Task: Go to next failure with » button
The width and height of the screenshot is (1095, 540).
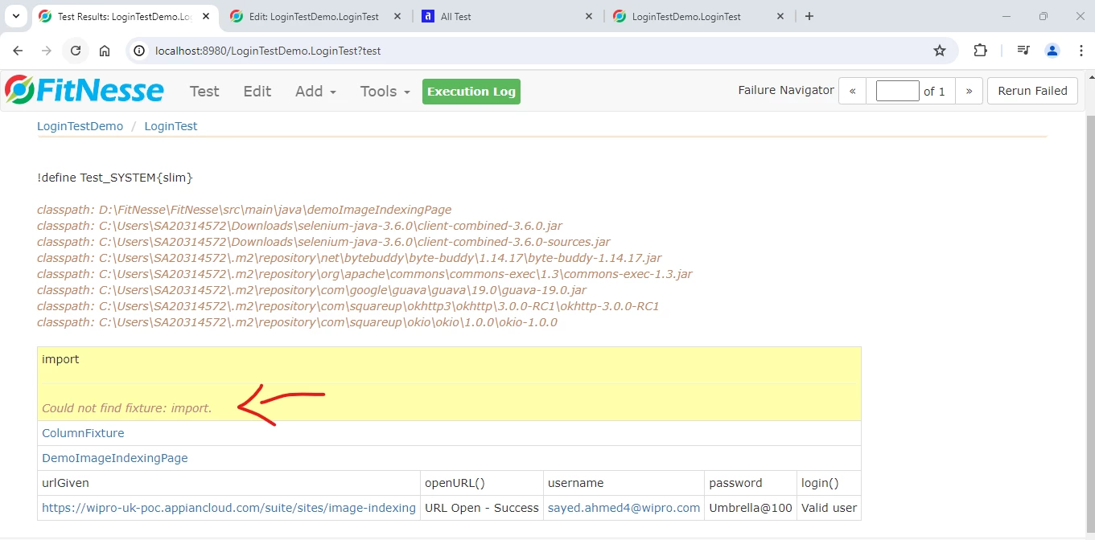Action: [x=969, y=91]
